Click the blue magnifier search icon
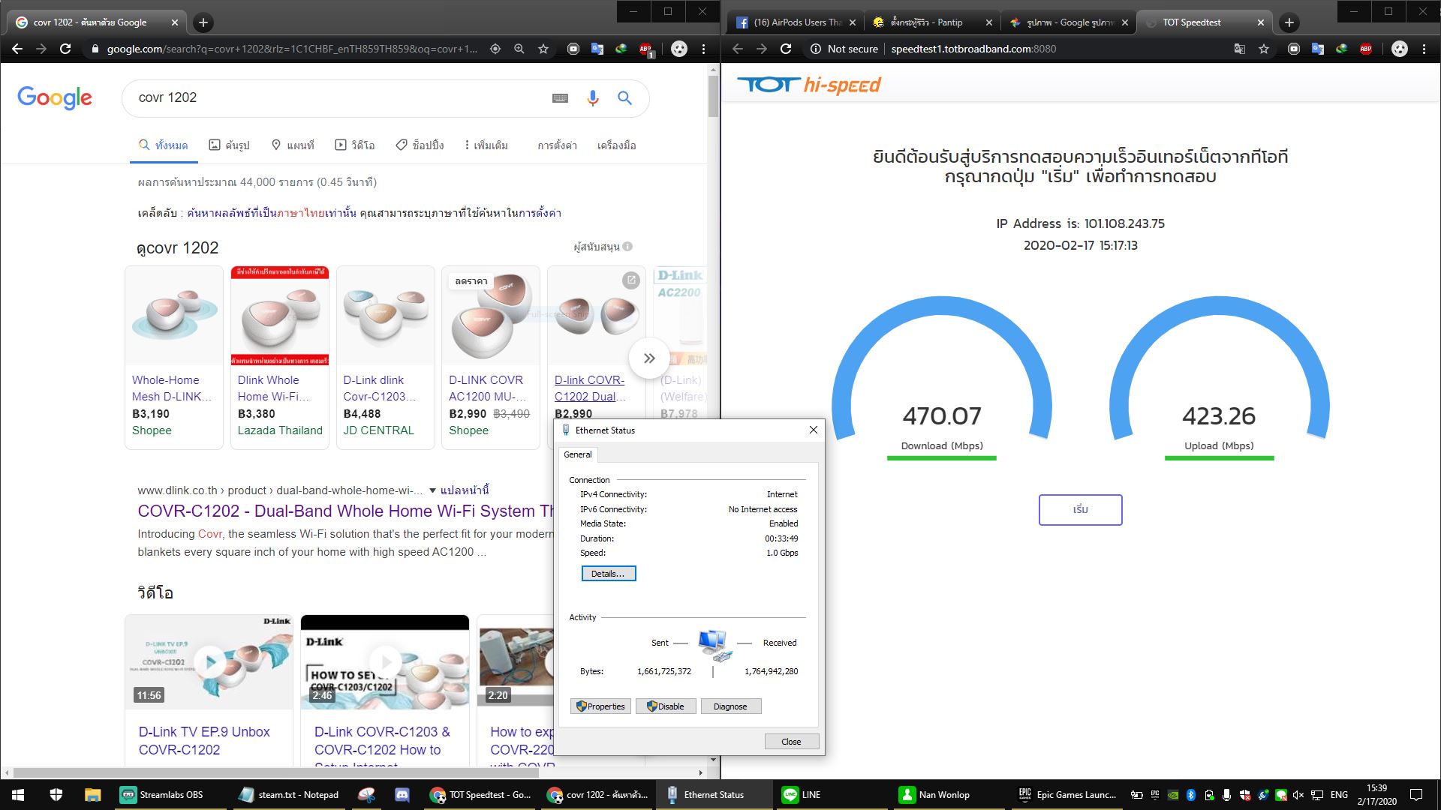This screenshot has width=1441, height=810. click(x=624, y=97)
